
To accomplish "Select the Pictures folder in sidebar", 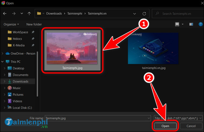I will (18, 95).
